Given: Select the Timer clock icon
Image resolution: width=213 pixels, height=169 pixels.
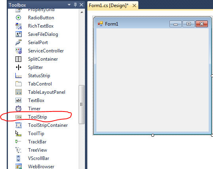Looking at the screenshot, I should [x=18, y=109].
